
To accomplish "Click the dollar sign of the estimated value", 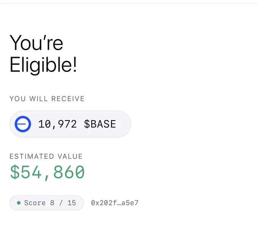I will (x=15, y=172).
